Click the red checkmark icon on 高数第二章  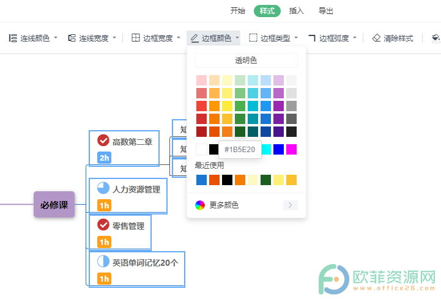coord(103,140)
